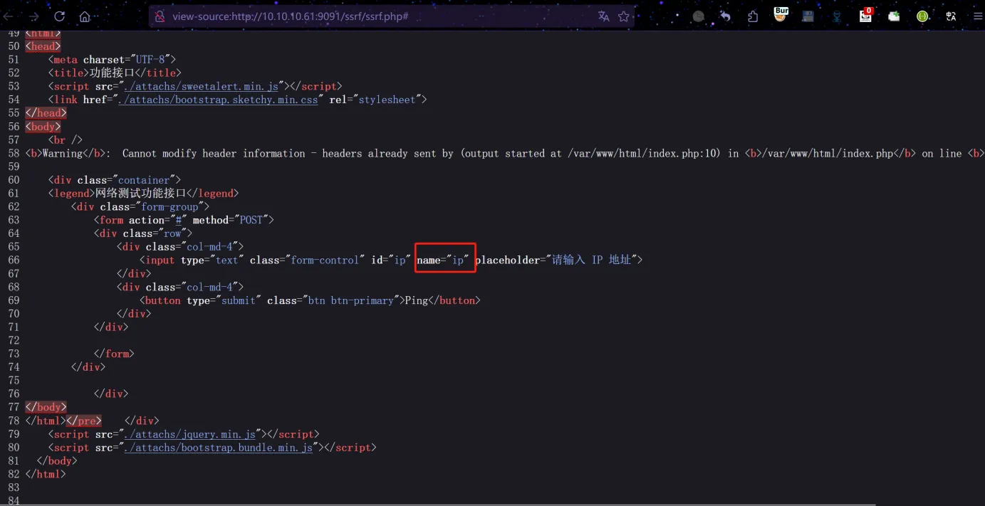The image size is (985, 506).
Task: Click the "btn btn-primary" class value
Action: point(350,300)
